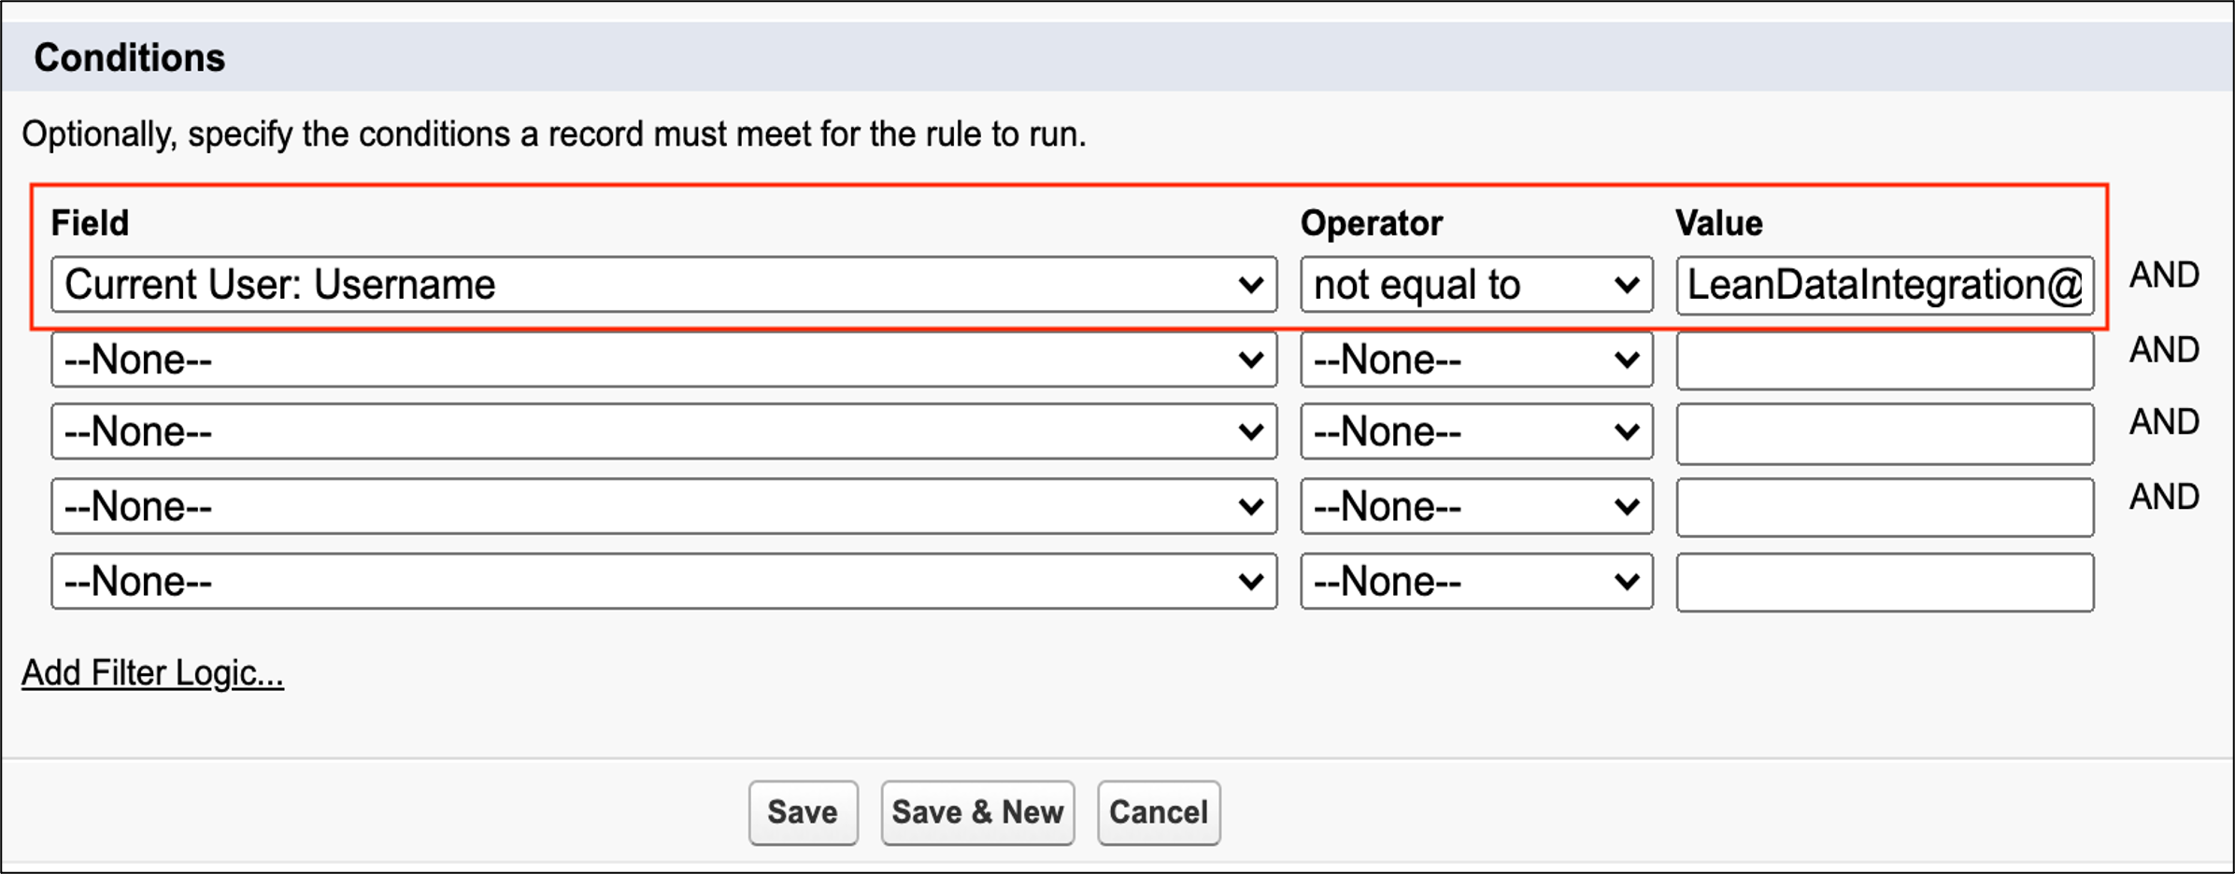Click the third row Value input field
This screenshot has width=2235, height=874.
click(1884, 433)
